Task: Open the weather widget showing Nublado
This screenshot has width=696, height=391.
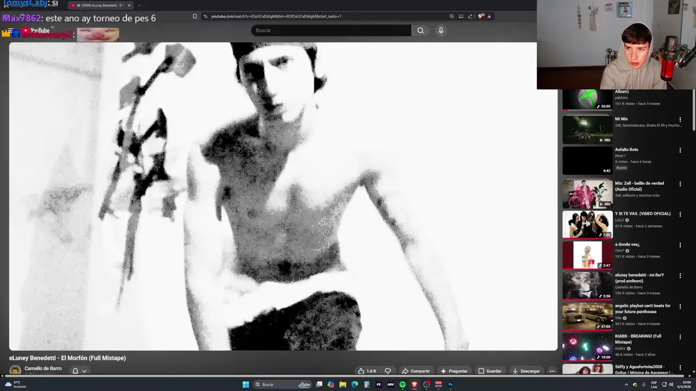Action: (x=15, y=384)
